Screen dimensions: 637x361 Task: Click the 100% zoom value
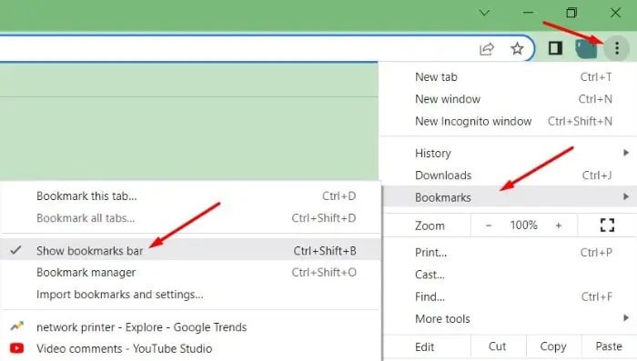(523, 225)
